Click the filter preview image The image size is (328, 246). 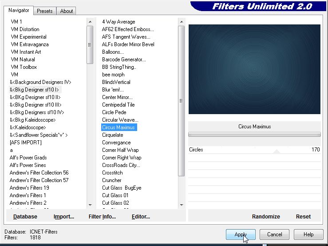(254, 69)
